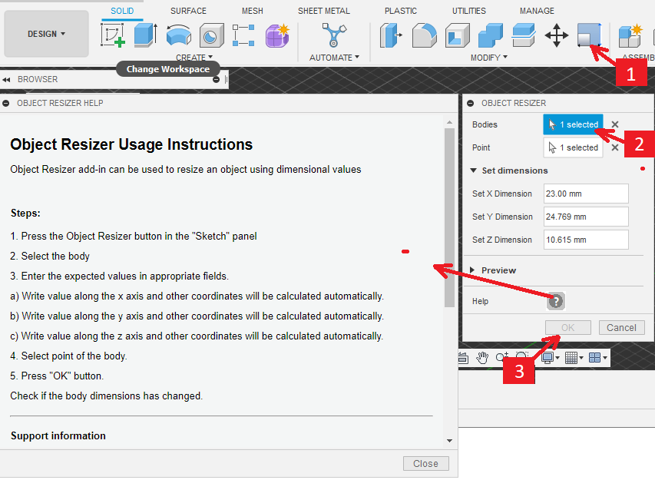The height and width of the screenshot is (480, 655).
Task: Focus the Set X Dimension field
Action: click(x=586, y=194)
